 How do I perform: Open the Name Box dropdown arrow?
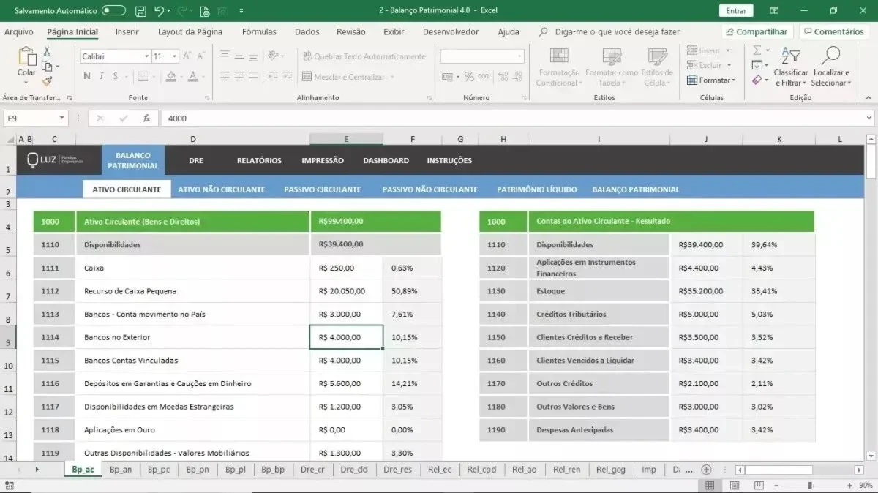click(x=62, y=118)
